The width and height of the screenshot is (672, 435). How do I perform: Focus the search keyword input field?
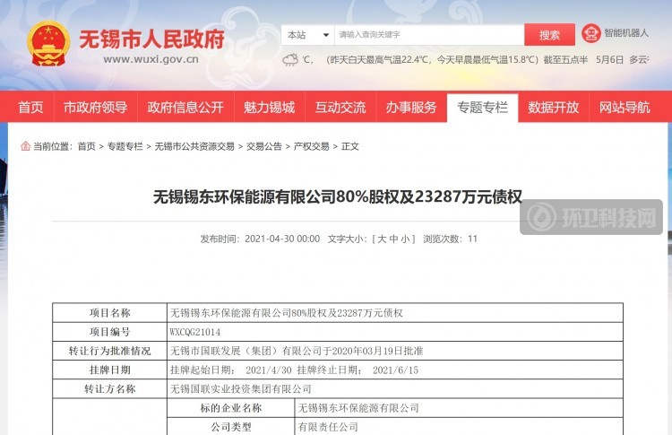click(x=429, y=35)
